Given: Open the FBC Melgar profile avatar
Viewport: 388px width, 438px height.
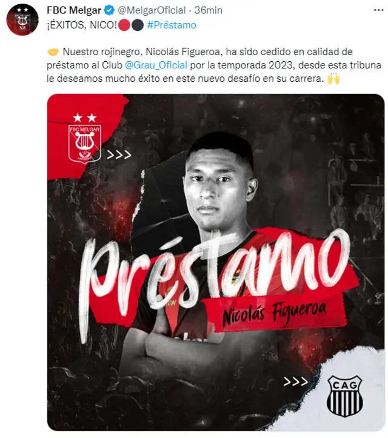Looking at the screenshot, I should pos(22,20).
